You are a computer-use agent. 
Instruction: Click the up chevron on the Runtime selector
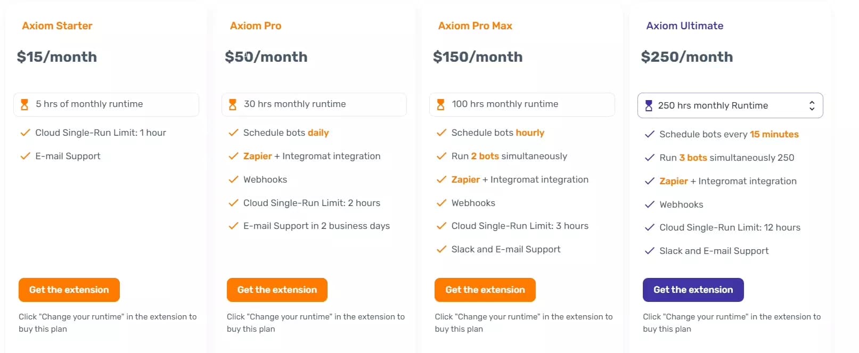812,102
